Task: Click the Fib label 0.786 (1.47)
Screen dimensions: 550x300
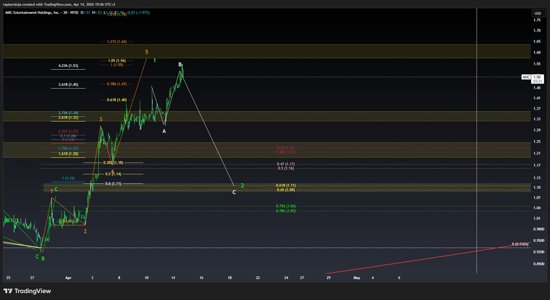Action: 116,84
